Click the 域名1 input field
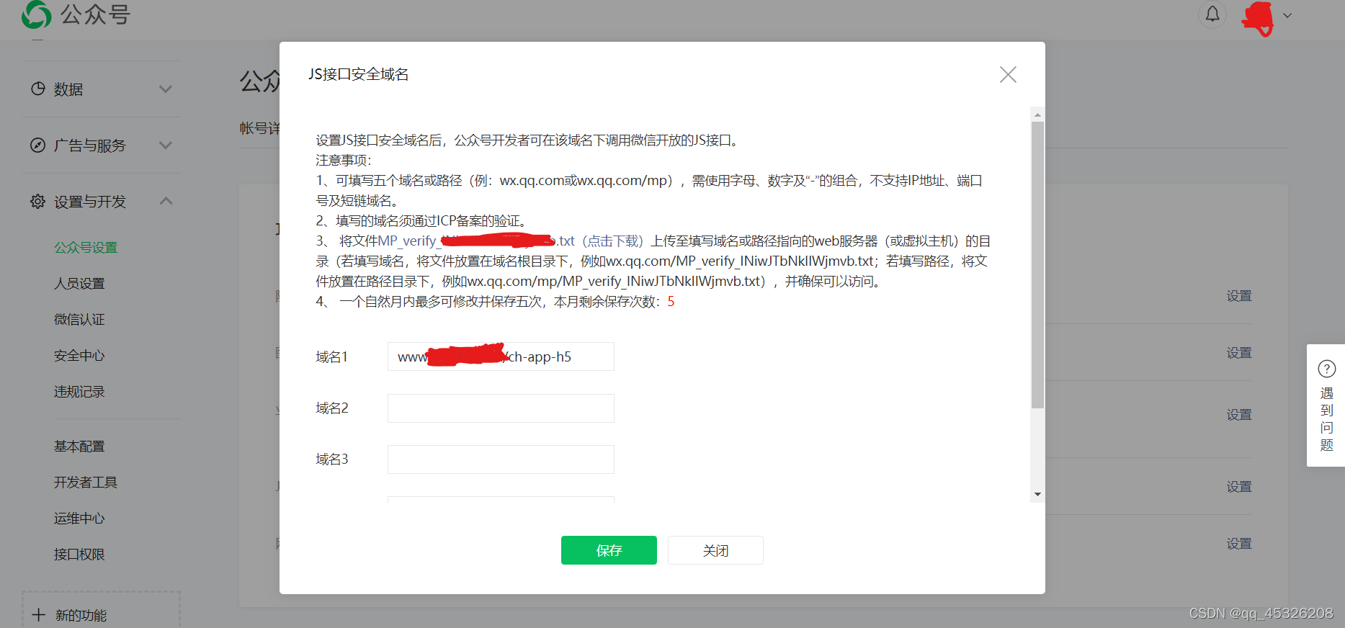The height and width of the screenshot is (628, 1345). click(501, 356)
